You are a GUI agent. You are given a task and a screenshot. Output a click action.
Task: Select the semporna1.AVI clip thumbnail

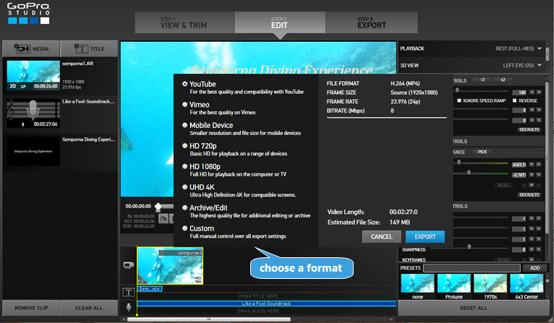pyautogui.click(x=33, y=76)
